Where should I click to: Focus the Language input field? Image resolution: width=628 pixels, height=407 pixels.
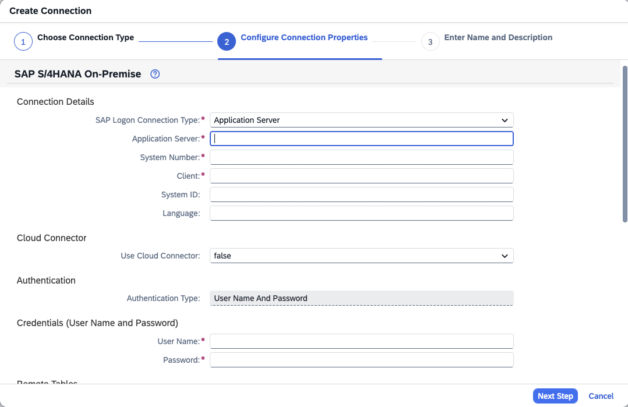(x=361, y=213)
